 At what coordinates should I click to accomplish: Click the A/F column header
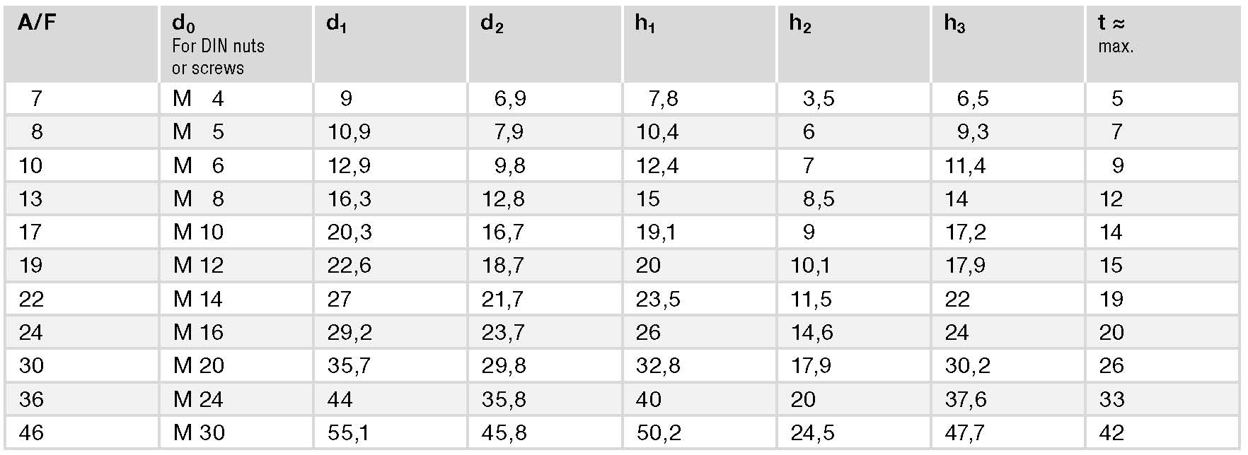click(x=37, y=23)
